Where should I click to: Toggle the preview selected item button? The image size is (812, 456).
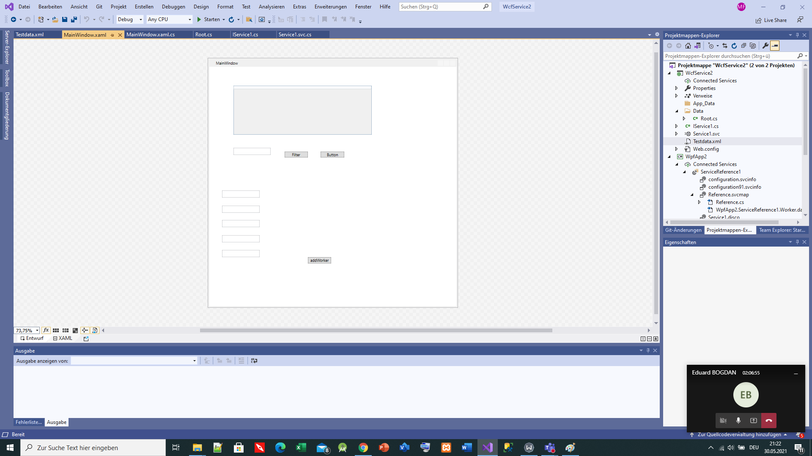point(775,46)
